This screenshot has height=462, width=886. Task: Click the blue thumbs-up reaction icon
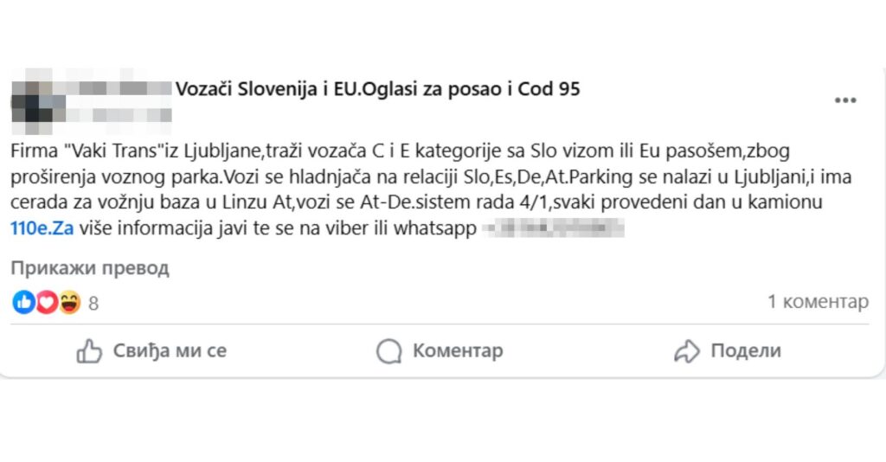24,302
